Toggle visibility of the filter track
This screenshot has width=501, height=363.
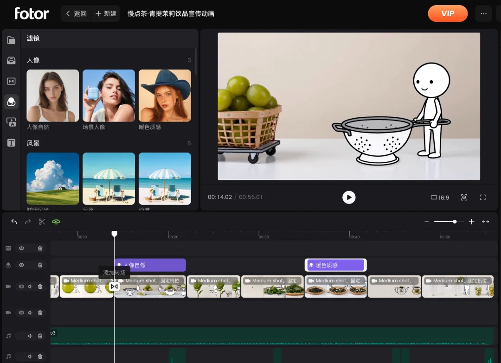click(21, 265)
